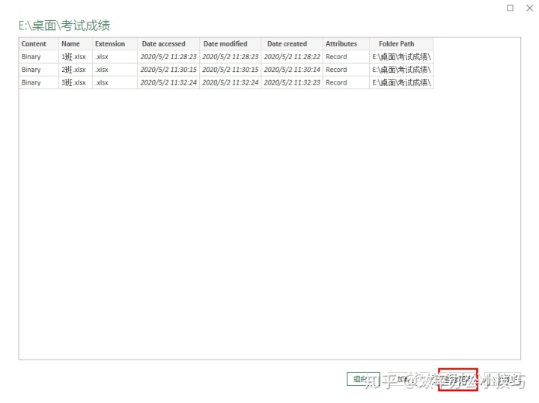Click Record in the 1班.xlsx row

pos(336,57)
